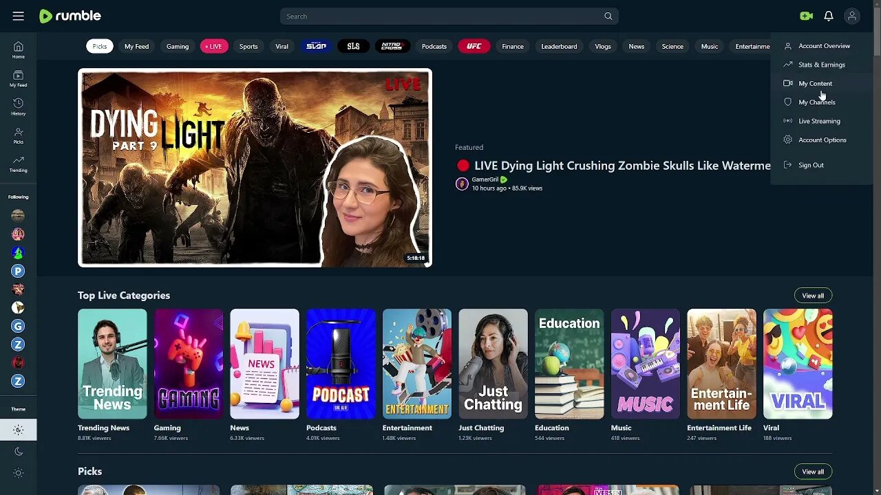This screenshot has width=881, height=495.
Task: Select the Picks filter chip
Action: [x=100, y=46]
